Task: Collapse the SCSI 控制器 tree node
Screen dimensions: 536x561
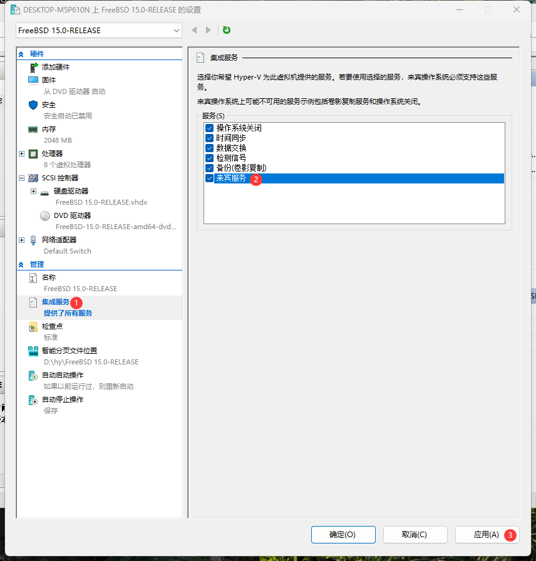Action: [x=21, y=178]
